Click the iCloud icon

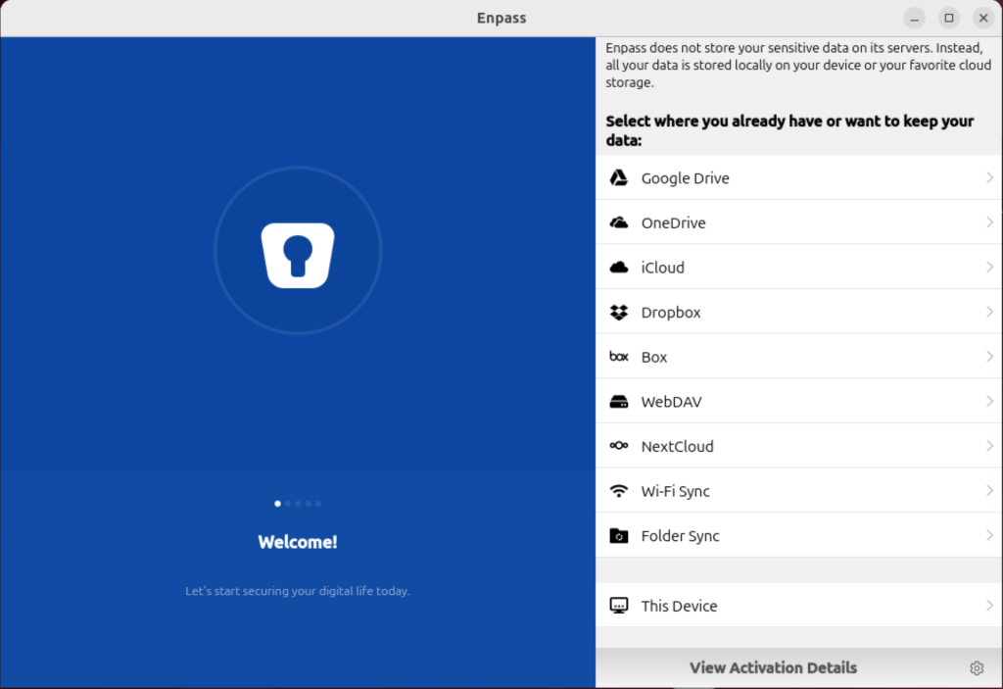click(618, 267)
